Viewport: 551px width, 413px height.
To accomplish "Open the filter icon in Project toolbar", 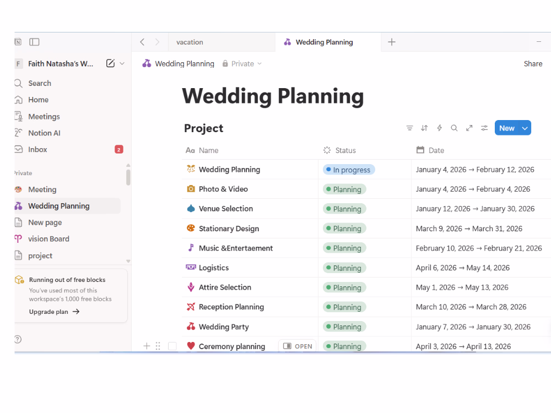I will click(x=409, y=128).
